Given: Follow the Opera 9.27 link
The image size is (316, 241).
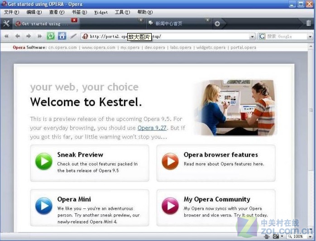Looking at the screenshot, I should coord(152,128).
